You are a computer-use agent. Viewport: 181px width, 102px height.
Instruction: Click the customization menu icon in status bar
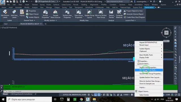click(179, 95)
